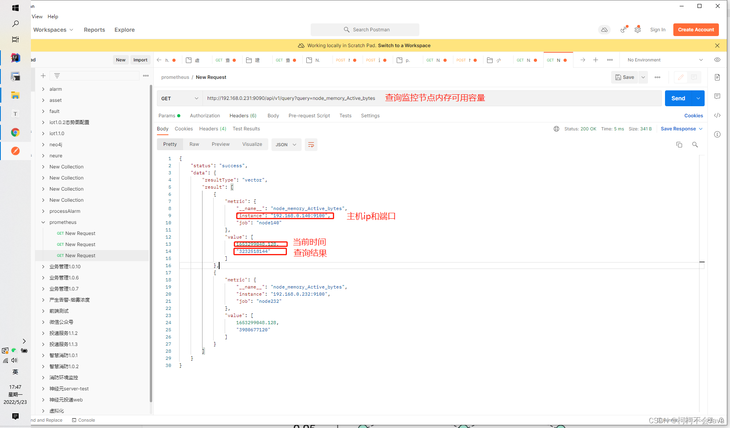Dismiss the Scratch Pad banner
Viewport: 730px width, 428px height.
pos(717,46)
